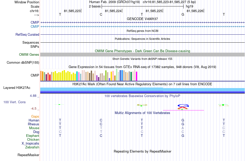Click the blue G conservation logo letter
The image size is (245, 161).
click(x=183, y=106)
